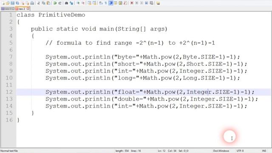The width and height of the screenshot is (272, 153).
Task: Click the Close document toolbar icon
Action: (23, 3)
